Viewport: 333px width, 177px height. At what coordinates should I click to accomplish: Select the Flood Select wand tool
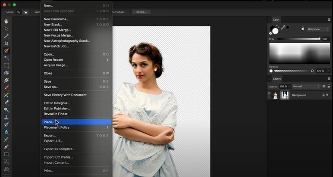pos(6,58)
